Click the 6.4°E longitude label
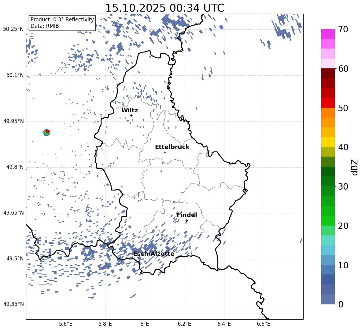 [x=224, y=324]
